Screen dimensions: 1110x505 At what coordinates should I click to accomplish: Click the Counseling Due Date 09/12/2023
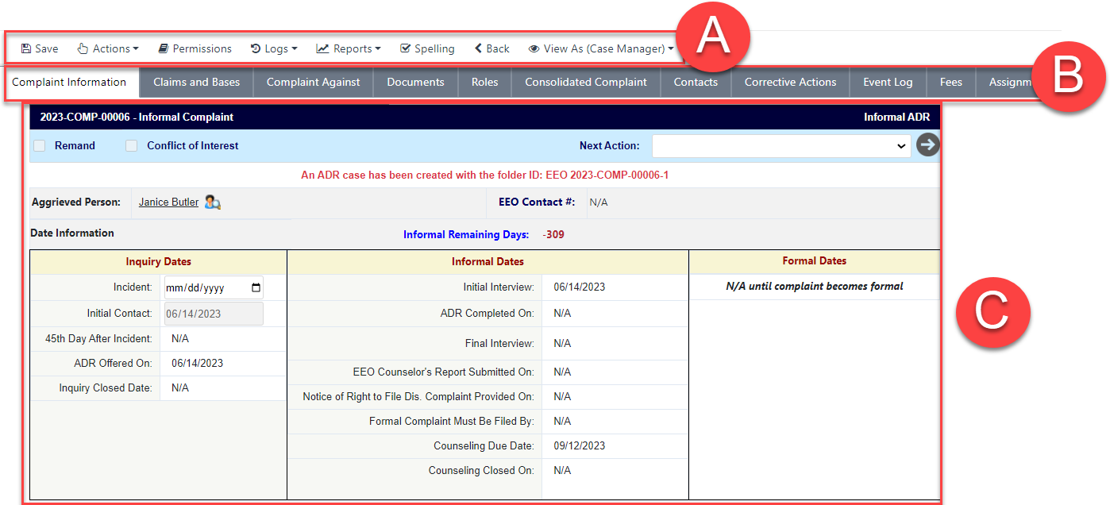coord(580,446)
